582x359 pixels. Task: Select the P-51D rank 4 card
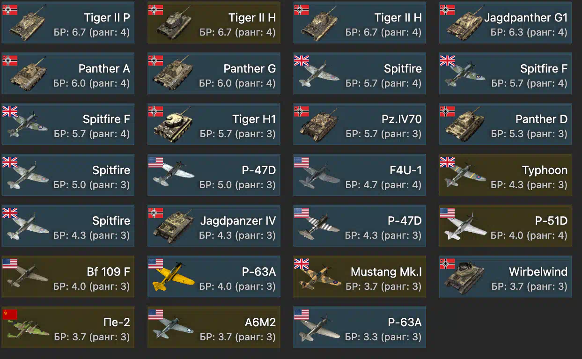[x=506, y=226]
